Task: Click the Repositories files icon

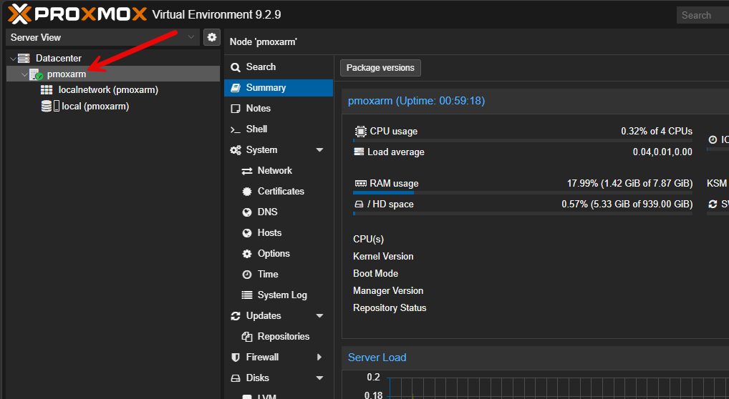Action: click(247, 337)
